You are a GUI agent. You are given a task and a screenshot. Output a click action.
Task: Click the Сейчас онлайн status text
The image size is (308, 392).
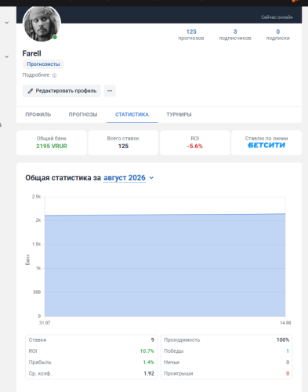277,17
